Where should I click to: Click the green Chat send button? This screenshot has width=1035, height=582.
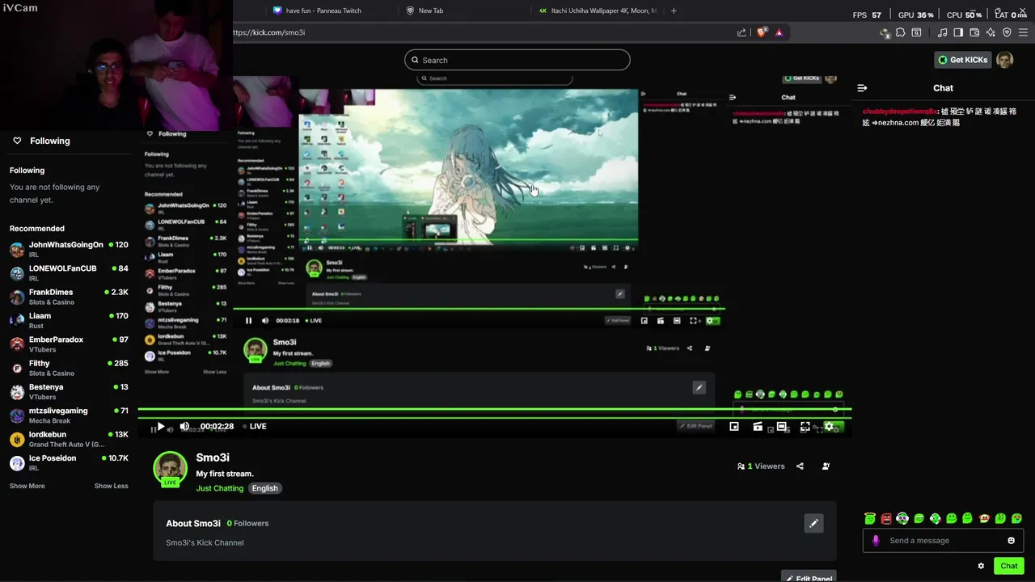(x=1009, y=566)
